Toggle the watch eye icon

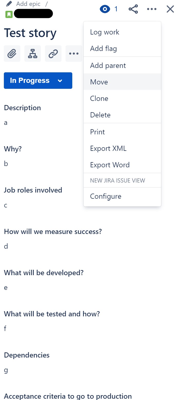coord(105,9)
